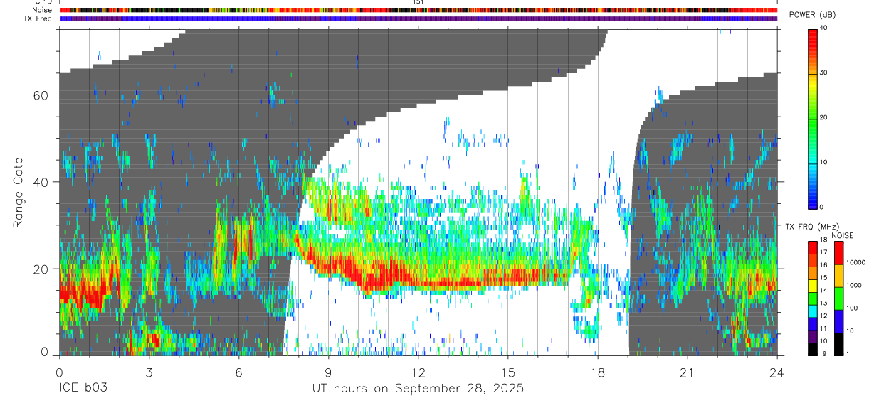Select the 'Range Gate' y-axis label
Image resolution: width=874 pixels, height=403 pixels.
pyautogui.click(x=20, y=193)
